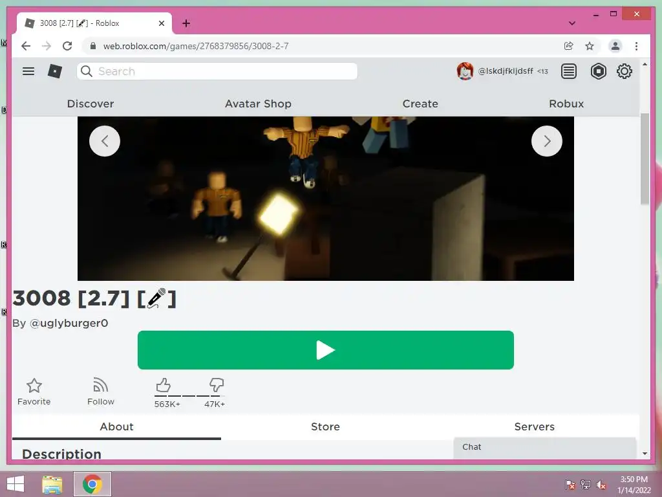Screen dimensions: 662x497
Task: Dislike the game with thumbs down
Action: point(216,385)
